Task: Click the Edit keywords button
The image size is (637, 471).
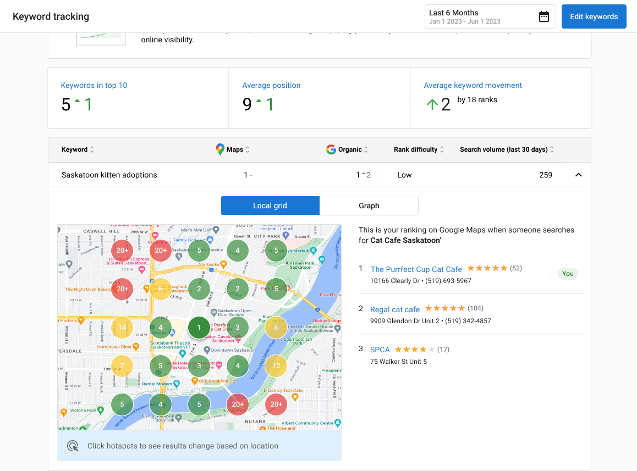Action: pyautogui.click(x=594, y=16)
